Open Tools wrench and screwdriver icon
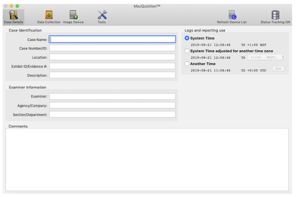 102,15
